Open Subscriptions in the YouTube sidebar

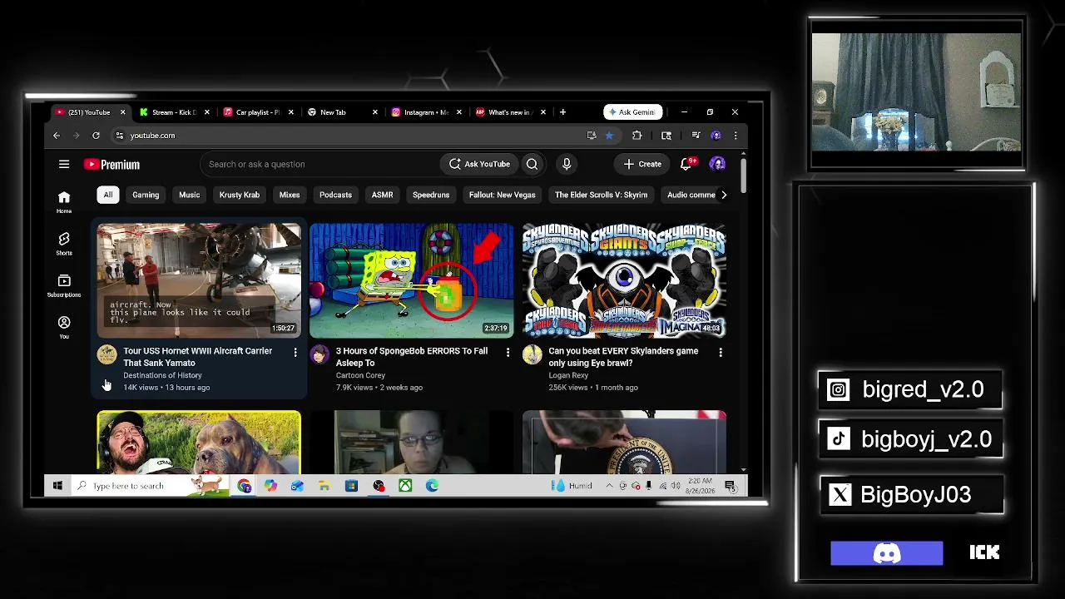64,285
